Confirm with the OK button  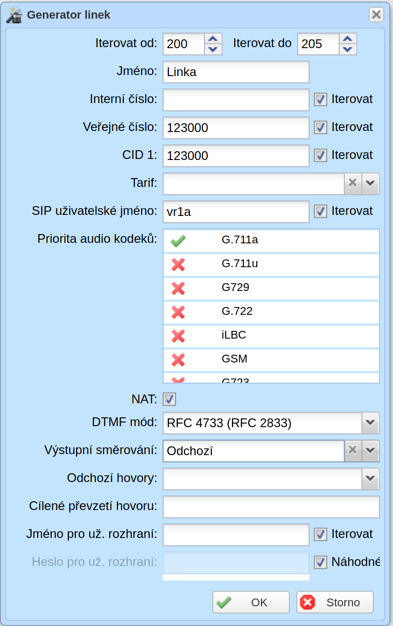click(251, 602)
